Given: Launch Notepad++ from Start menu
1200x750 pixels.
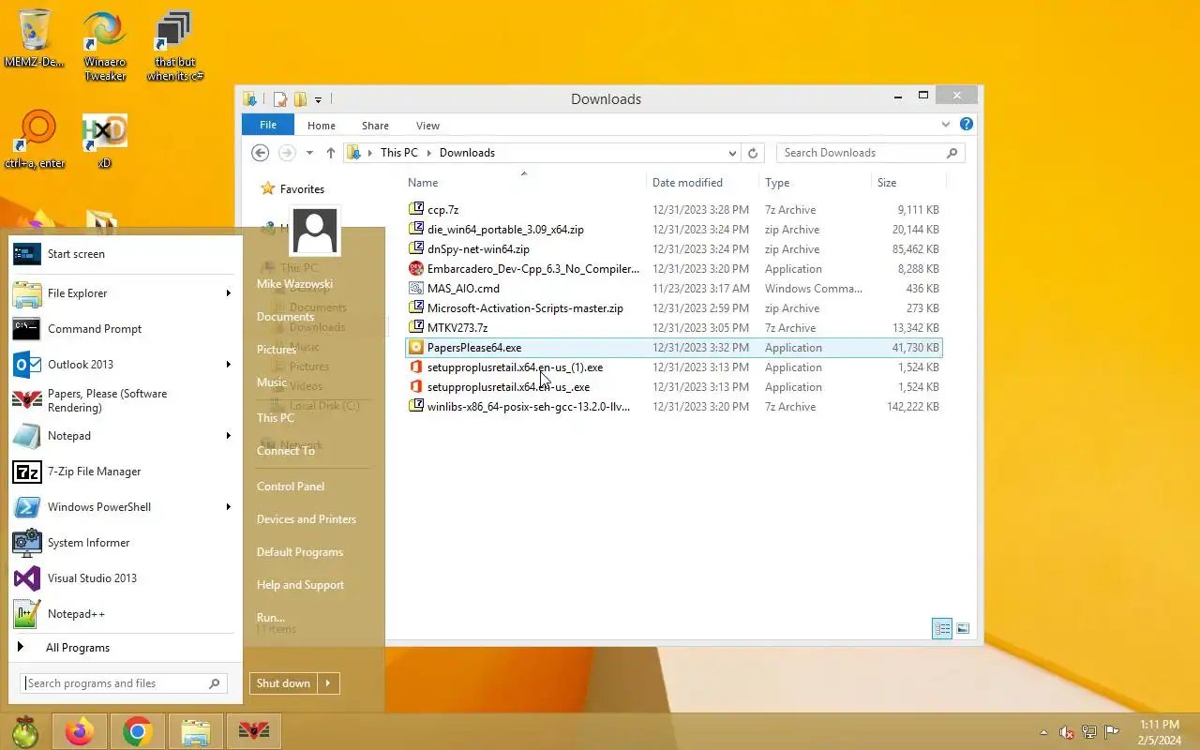Looking at the screenshot, I should tap(123, 614).
